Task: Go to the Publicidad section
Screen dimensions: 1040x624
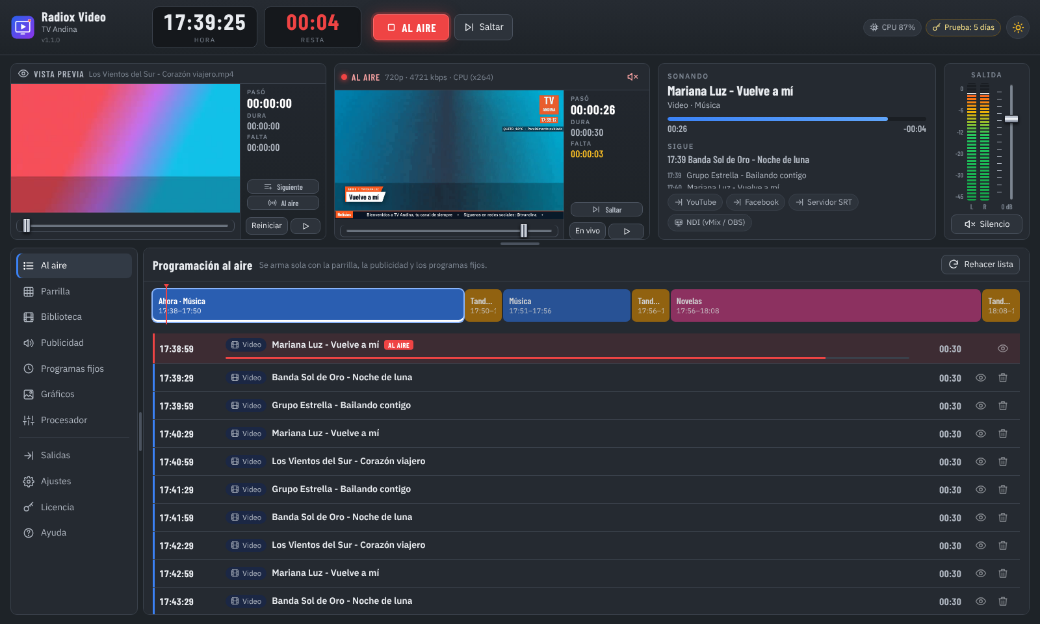Action: 74,343
